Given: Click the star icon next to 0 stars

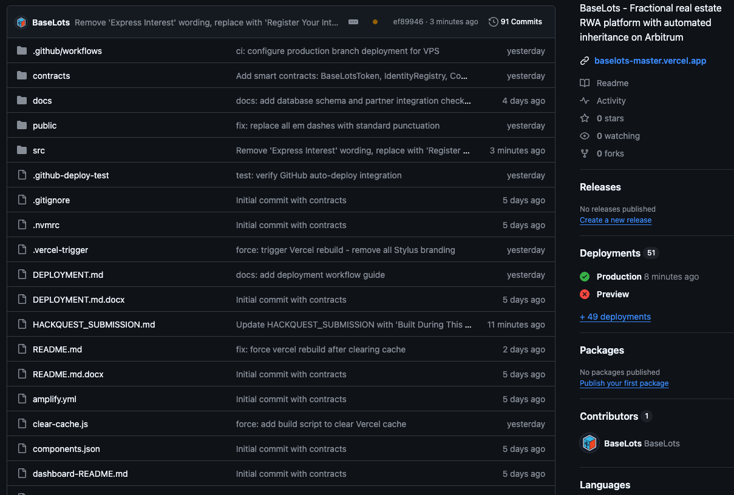Looking at the screenshot, I should [585, 118].
